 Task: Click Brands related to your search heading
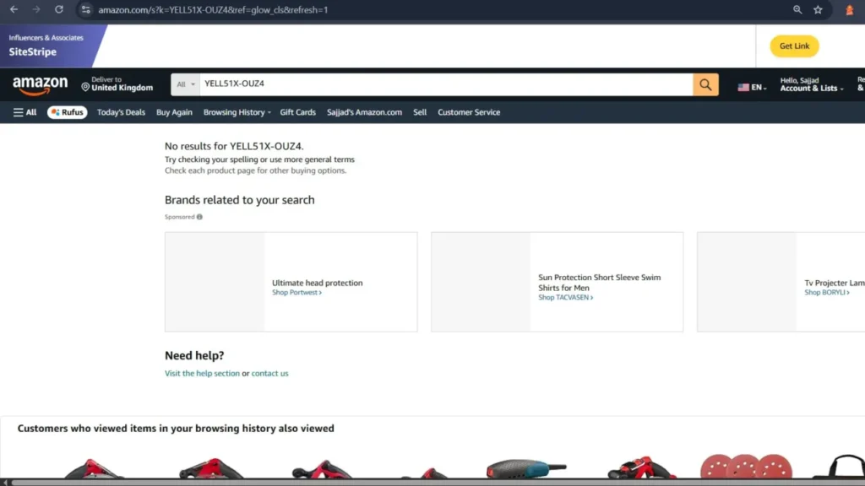pos(239,200)
